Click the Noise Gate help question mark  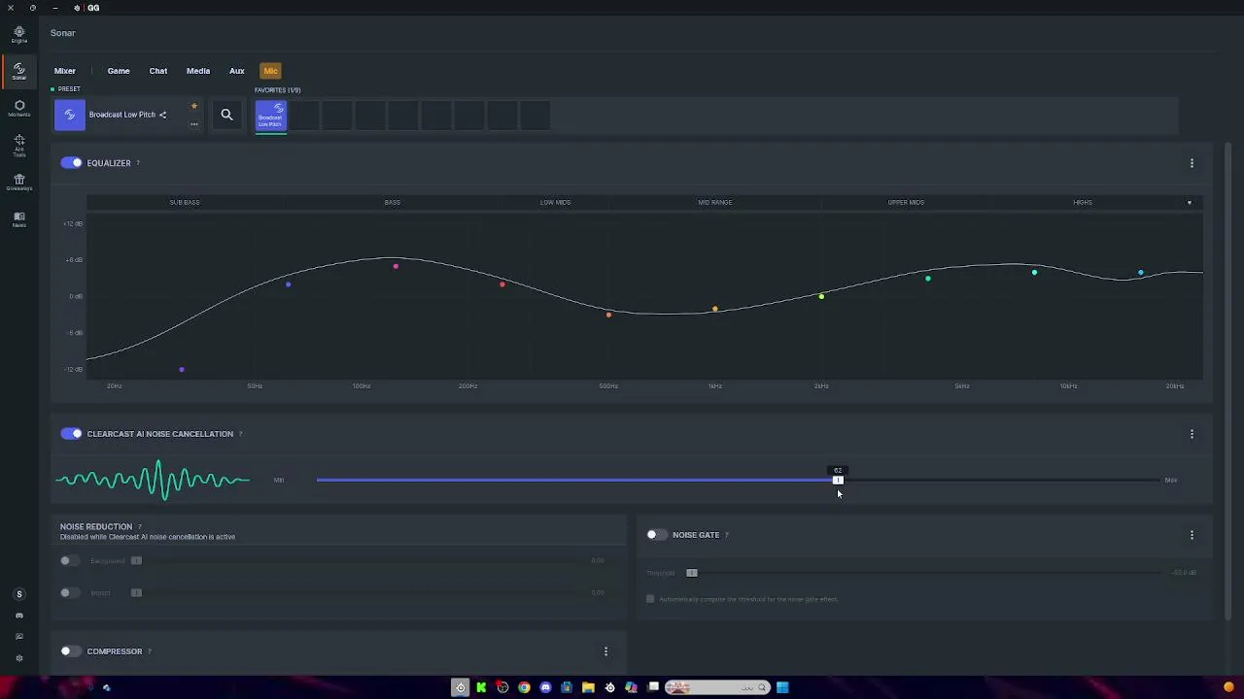(726, 535)
